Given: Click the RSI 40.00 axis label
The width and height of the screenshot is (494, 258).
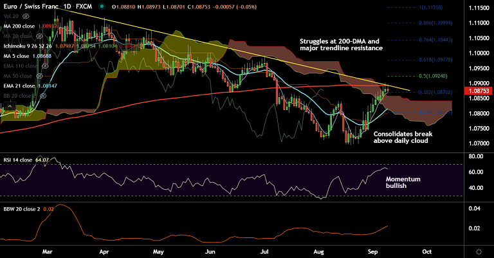Looking at the screenshot, I should point(476,188).
